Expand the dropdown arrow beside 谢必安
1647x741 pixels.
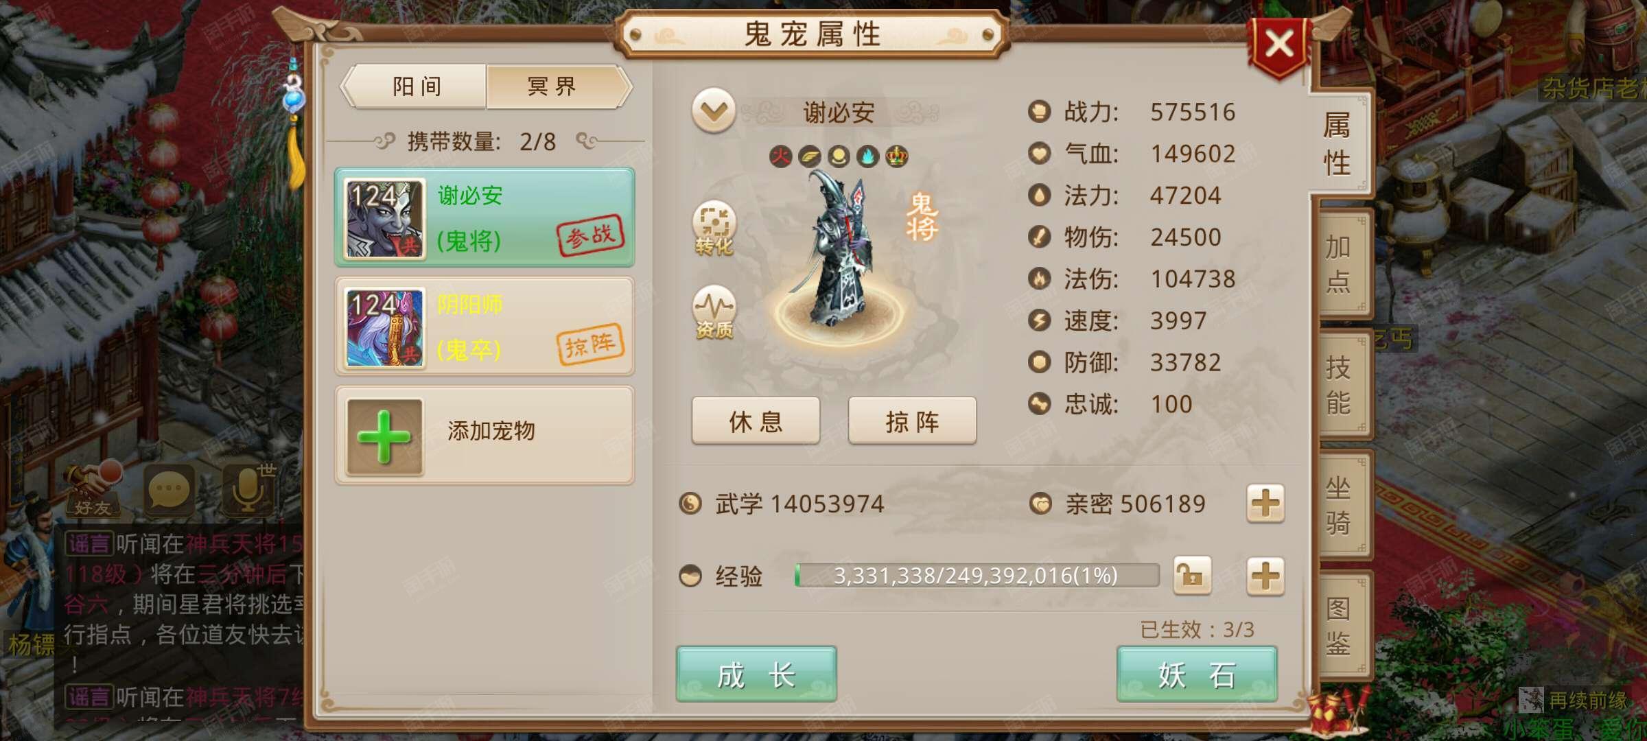[714, 110]
